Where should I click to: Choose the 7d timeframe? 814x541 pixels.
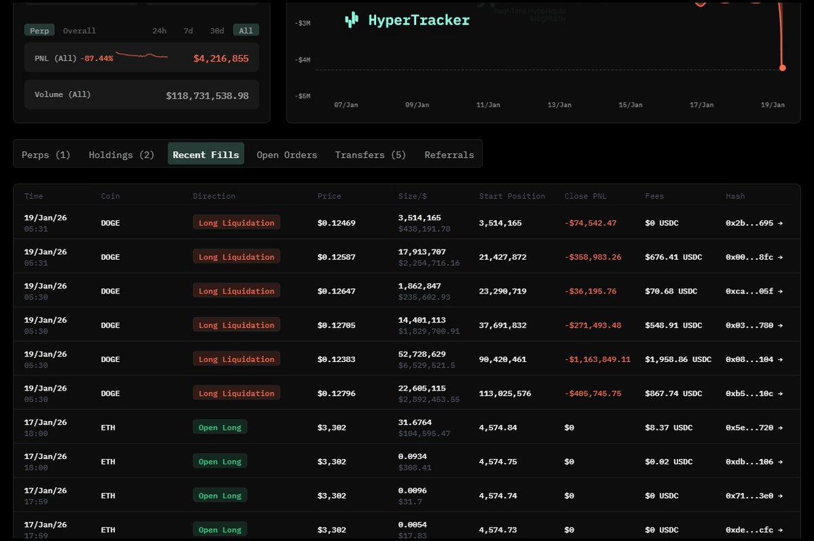[x=188, y=31]
